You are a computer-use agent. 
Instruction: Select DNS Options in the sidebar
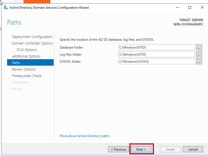(27, 50)
